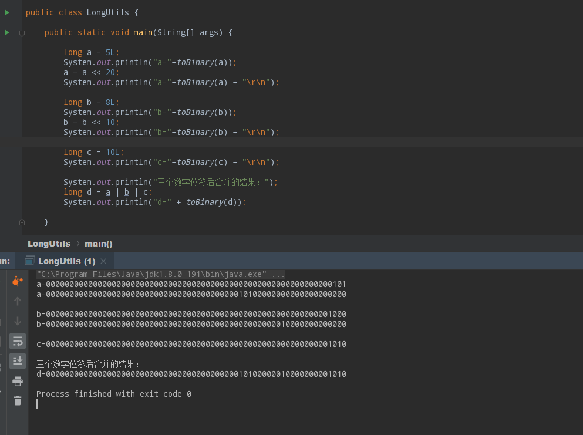Click the console output line starting with c=
583x435 pixels.
191,344
